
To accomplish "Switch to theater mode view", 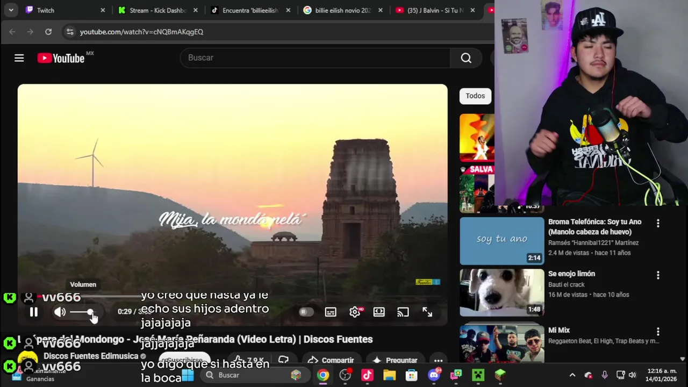I will pyautogui.click(x=379, y=312).
